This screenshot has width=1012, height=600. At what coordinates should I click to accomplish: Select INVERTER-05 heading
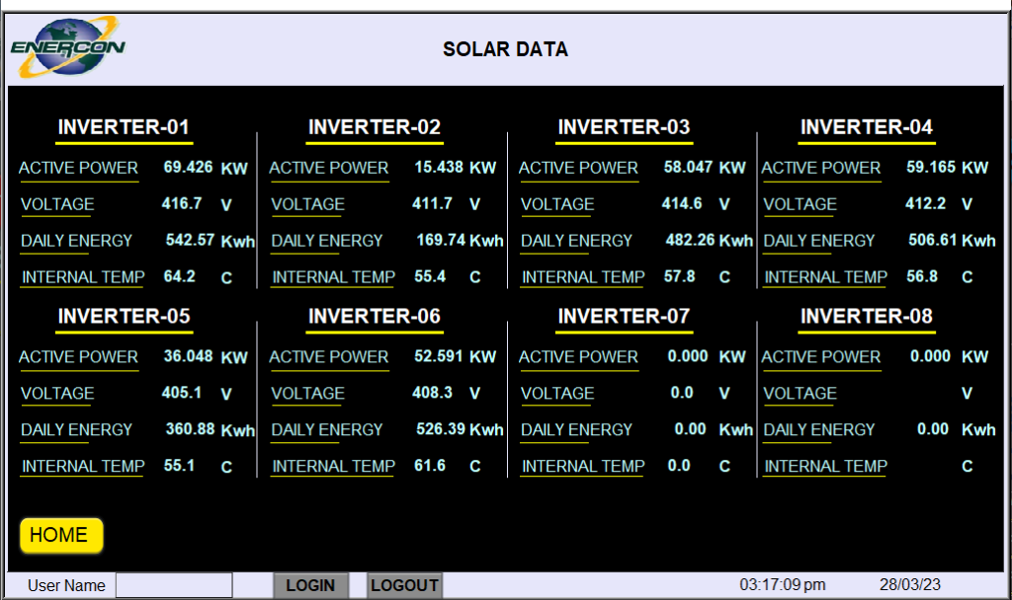tap(124, 316)
